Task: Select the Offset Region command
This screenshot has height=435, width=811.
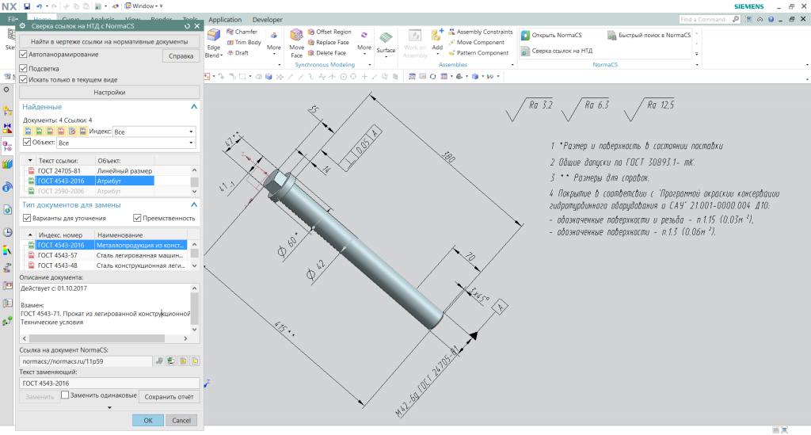Action: [x=329, y=32]
